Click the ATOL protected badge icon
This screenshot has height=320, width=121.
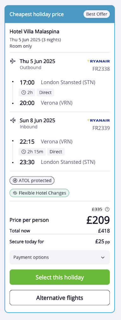[x=15, y=181]
